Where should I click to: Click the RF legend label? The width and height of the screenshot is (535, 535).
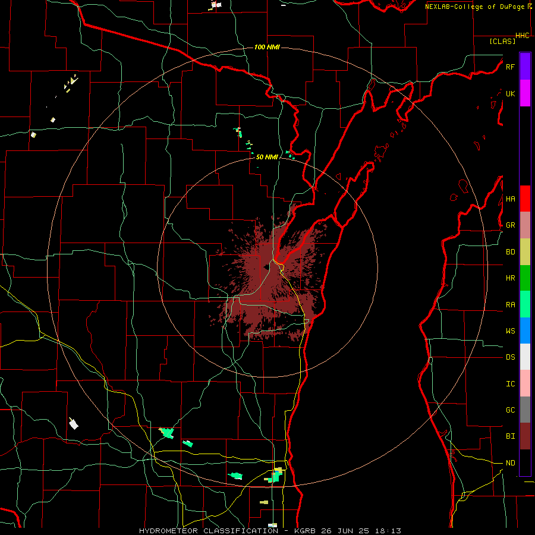510,67
